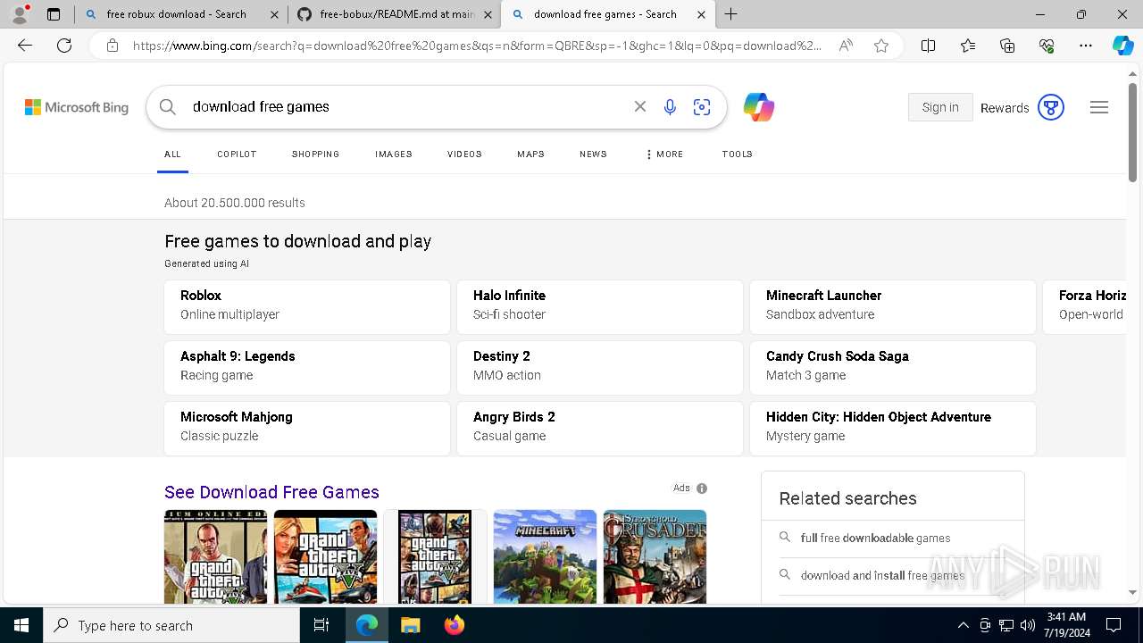Viewport: 1143px width, 643px height.
Task: Click the search magnifier icon in Bing box
Action: tap(168, 107)
